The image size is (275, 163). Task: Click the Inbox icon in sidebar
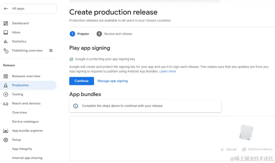(x=6, y=32)
